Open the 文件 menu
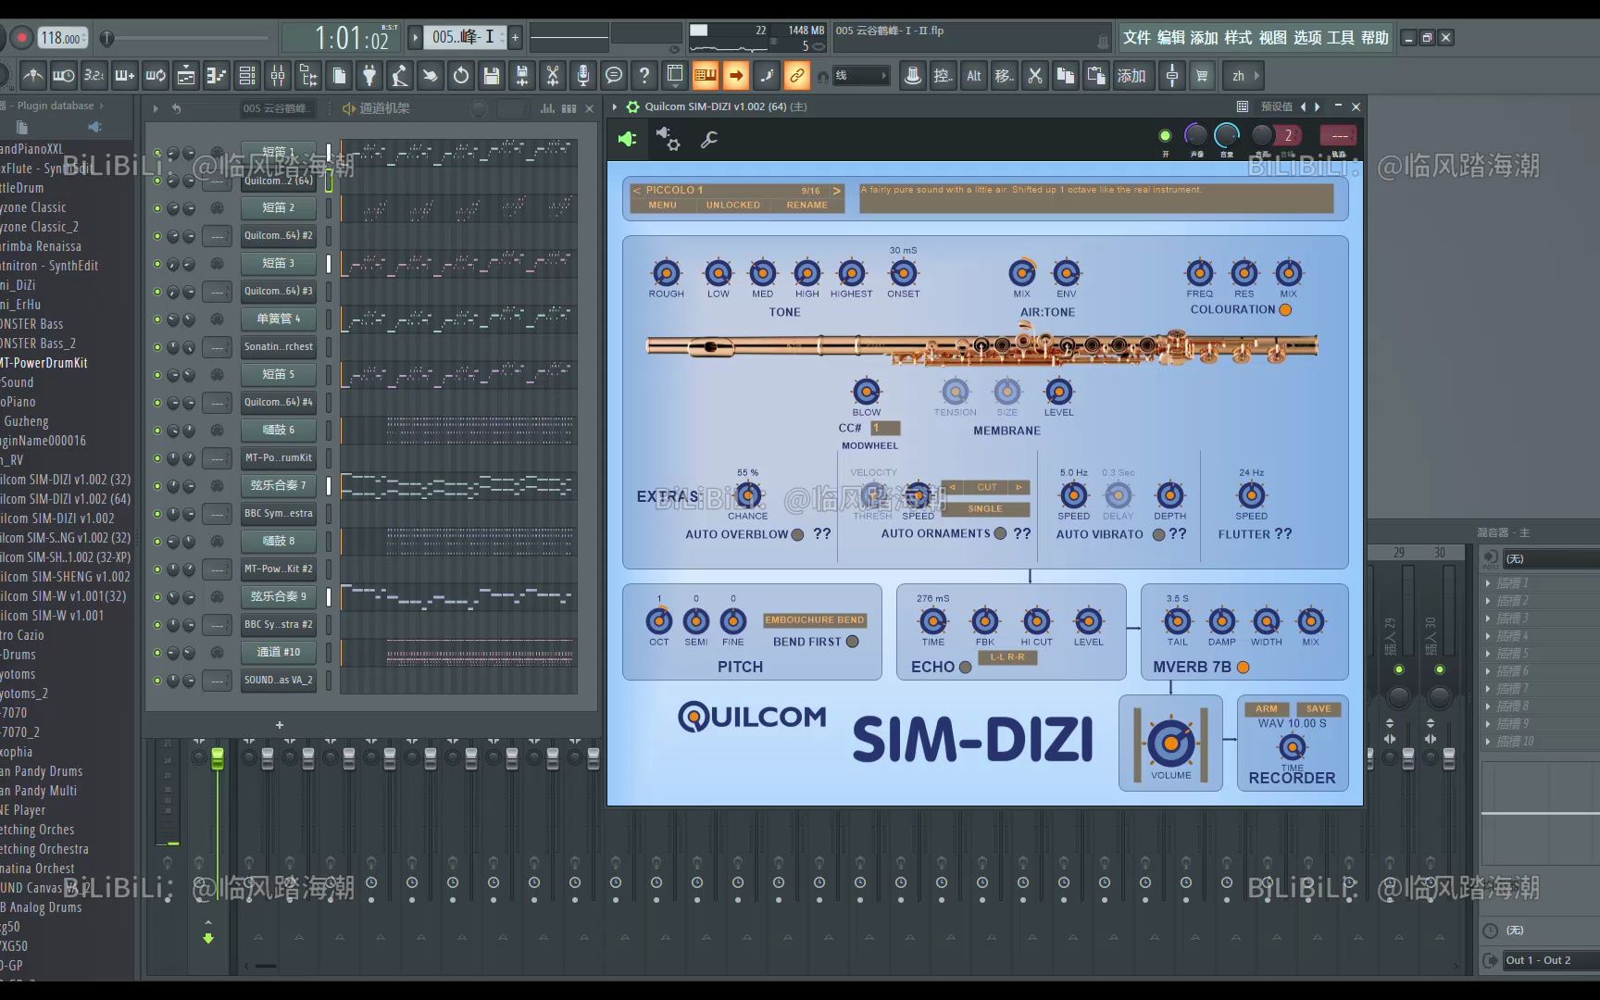This screenshot has height=1000, width=1600. click(1136, 38)
